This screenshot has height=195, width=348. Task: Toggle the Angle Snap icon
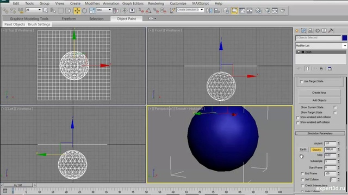coord(148,10)
